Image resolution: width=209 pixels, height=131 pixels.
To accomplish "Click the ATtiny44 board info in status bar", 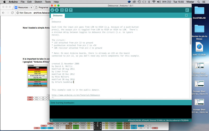I will tap(158, 120).
